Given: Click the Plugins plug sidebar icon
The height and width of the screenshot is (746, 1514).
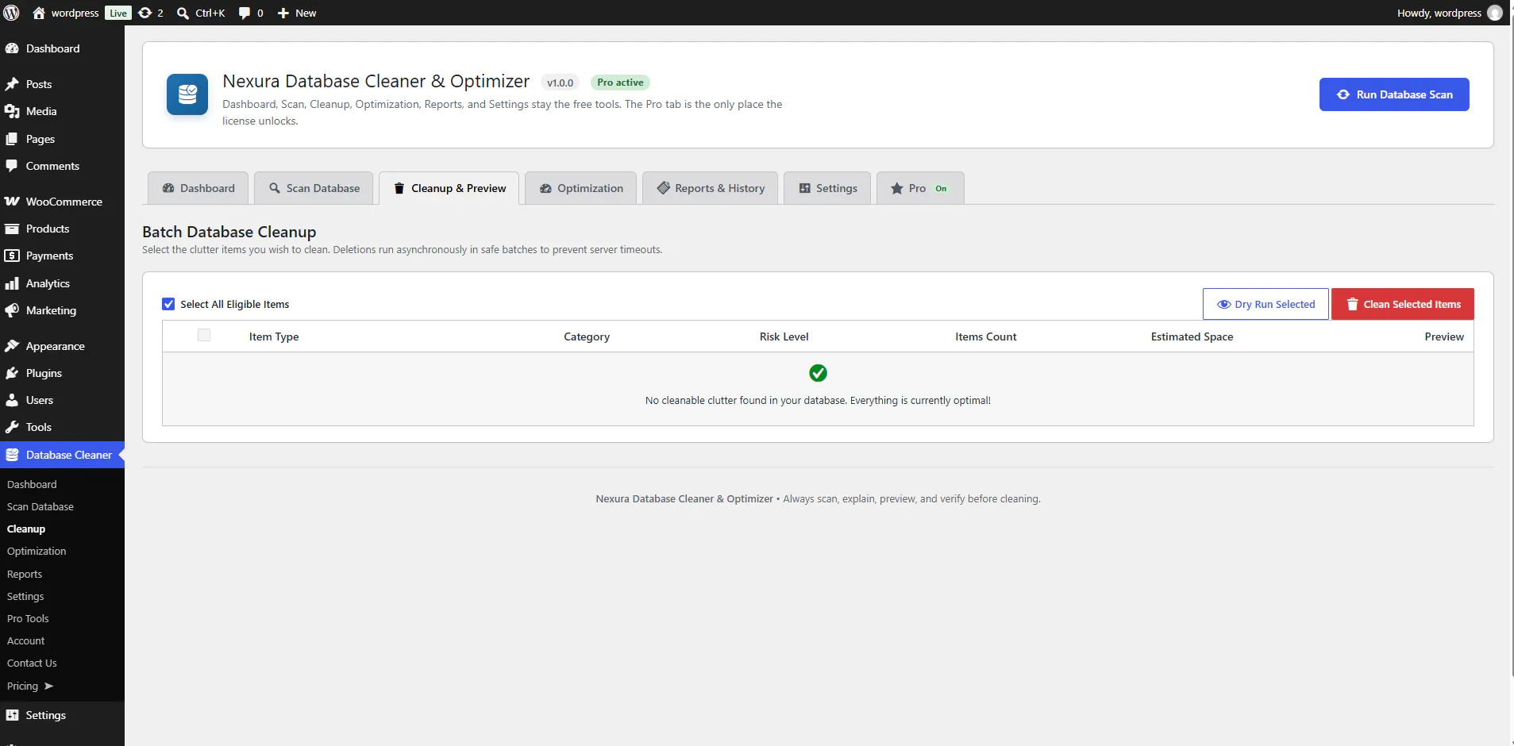Looking at the screenshot, I should [x=12, y=373].
